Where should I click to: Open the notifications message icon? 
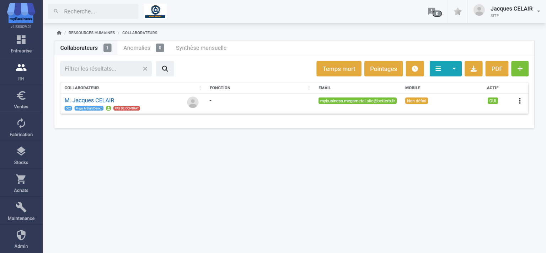click(x=434, y=12)
